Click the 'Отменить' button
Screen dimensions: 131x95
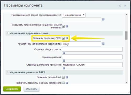31,89
